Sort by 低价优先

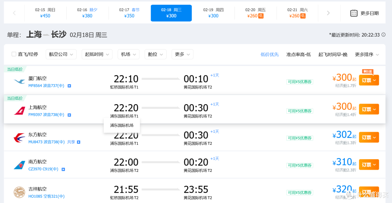pyautogui.click(x=269, y=54)
